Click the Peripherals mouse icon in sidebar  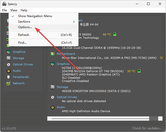click(x=9, y=77)
